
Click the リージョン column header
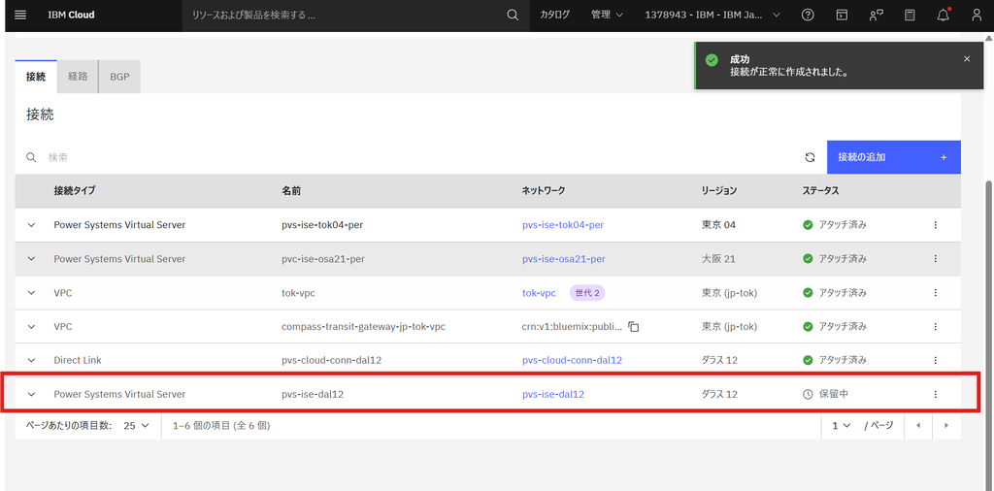[719, 191]
